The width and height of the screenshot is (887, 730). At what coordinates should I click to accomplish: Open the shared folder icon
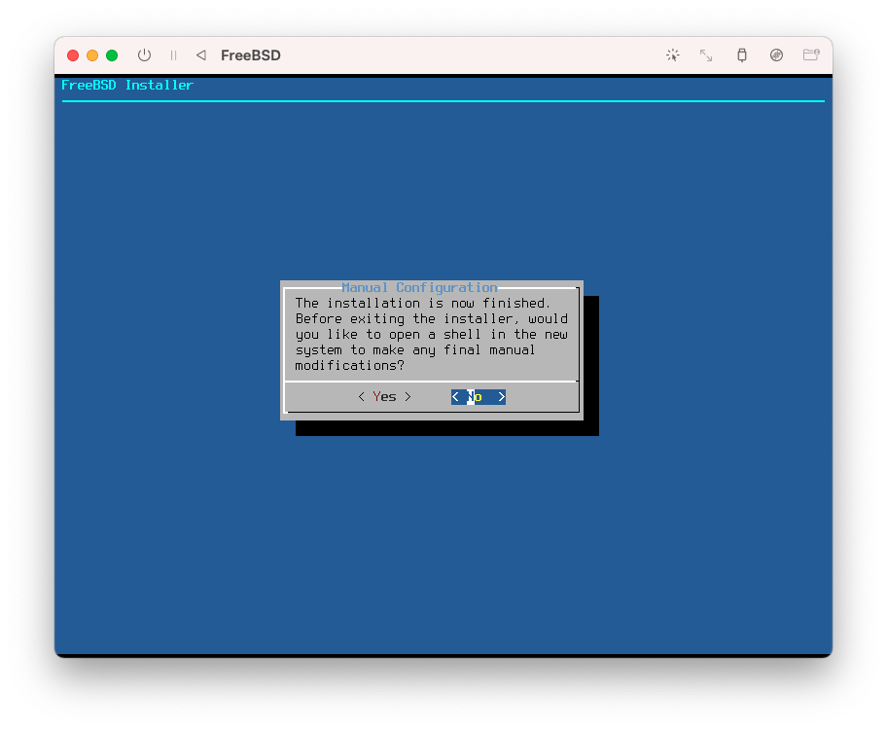(811, 55)
